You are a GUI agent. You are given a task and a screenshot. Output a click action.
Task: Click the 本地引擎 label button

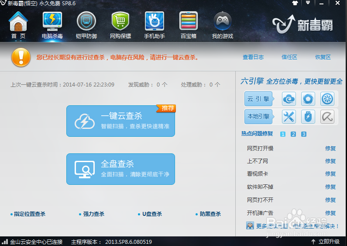pyautogui.click(x=258, y=116)
